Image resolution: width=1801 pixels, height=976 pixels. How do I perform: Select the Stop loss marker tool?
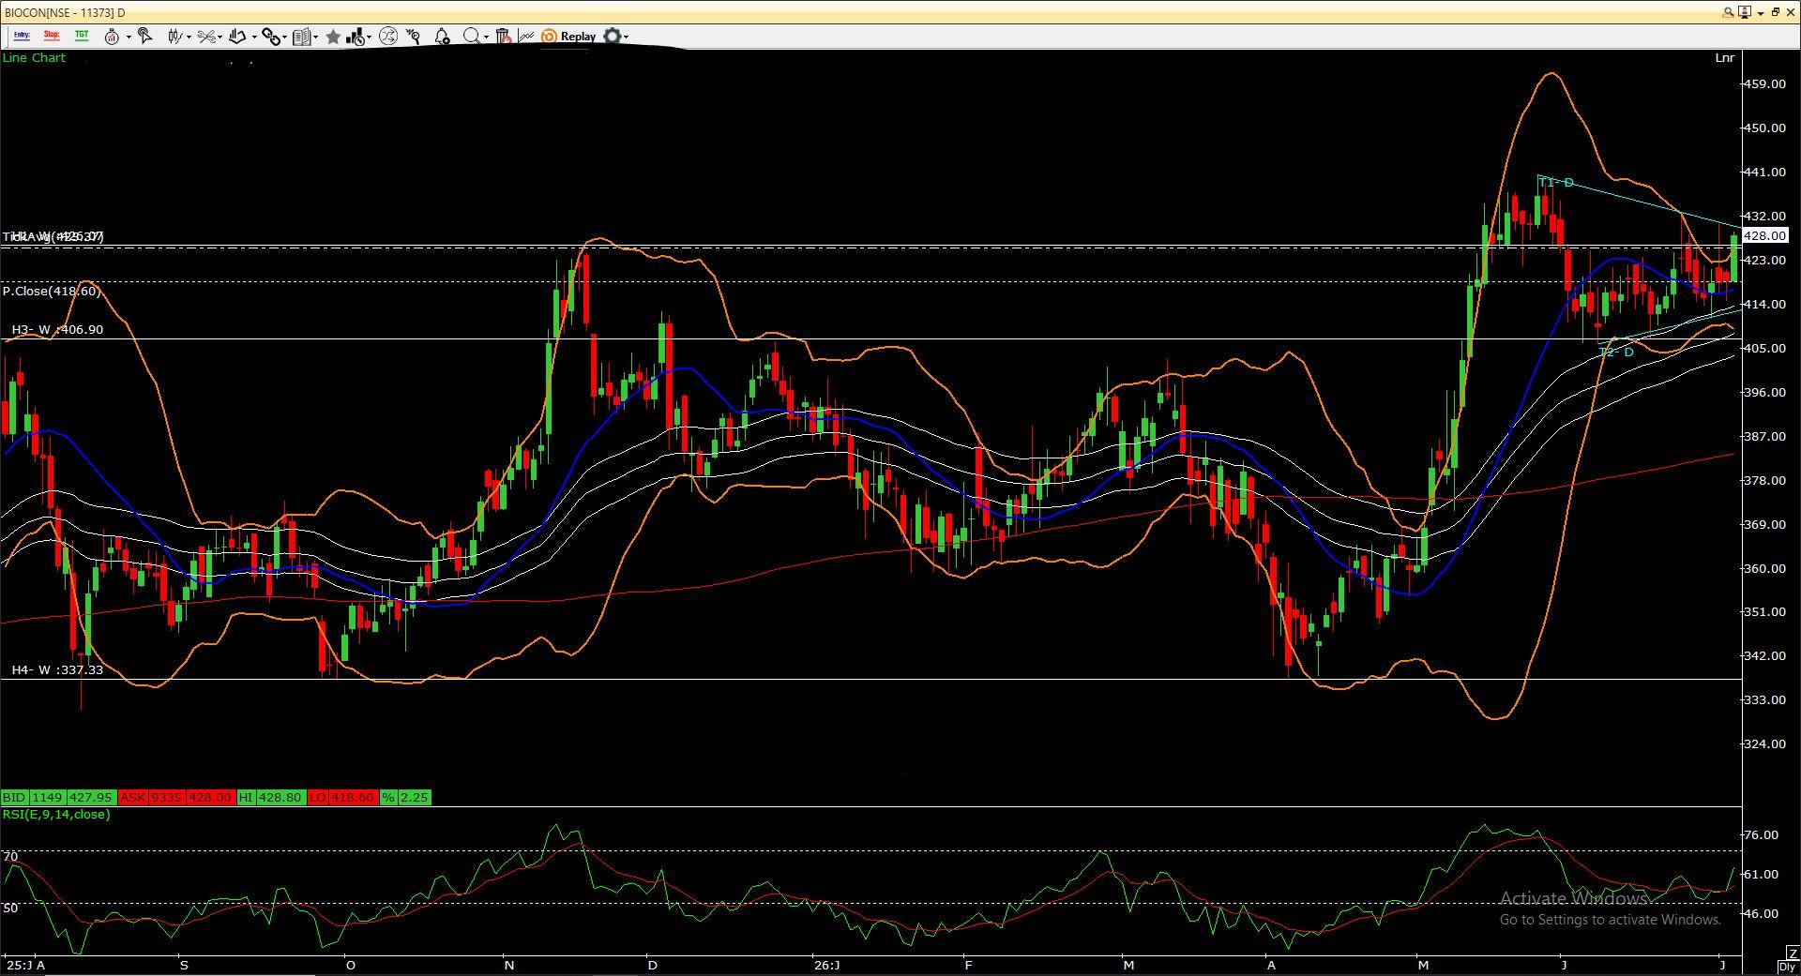[x=52, y=36]
